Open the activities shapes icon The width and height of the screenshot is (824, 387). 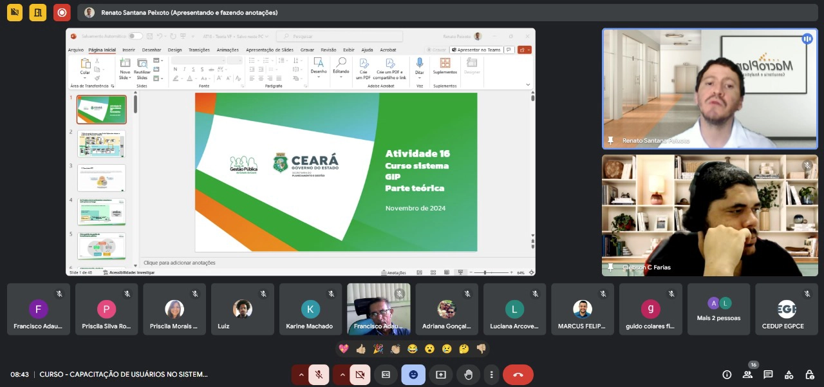[789, 374]
